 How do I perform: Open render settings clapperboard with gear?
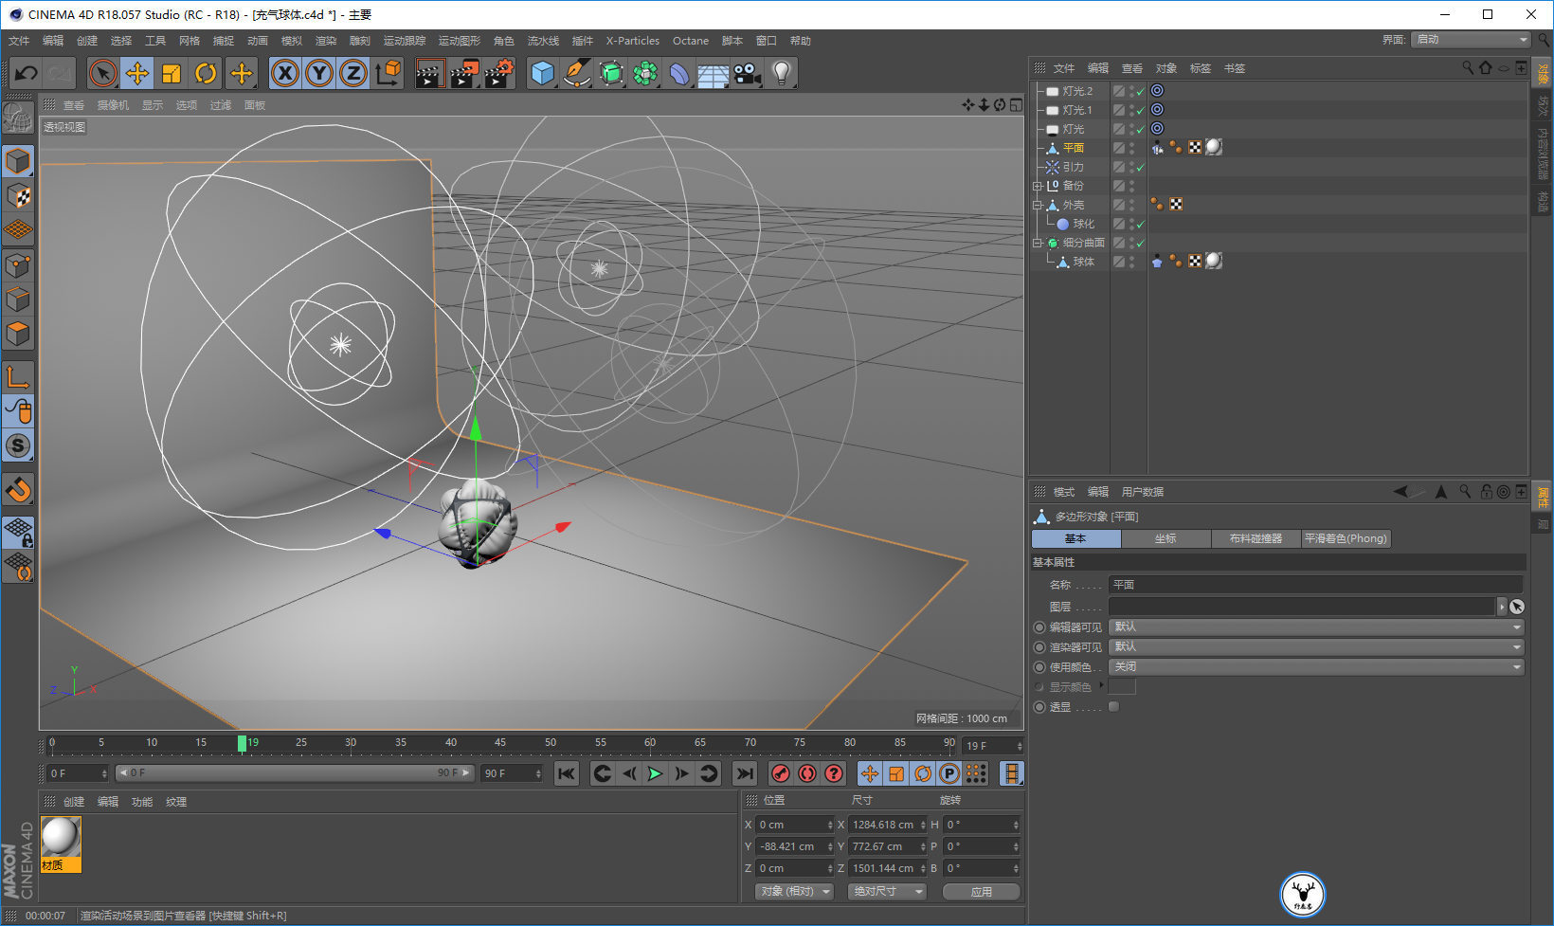pyautogui.click(x=498, y=73)
